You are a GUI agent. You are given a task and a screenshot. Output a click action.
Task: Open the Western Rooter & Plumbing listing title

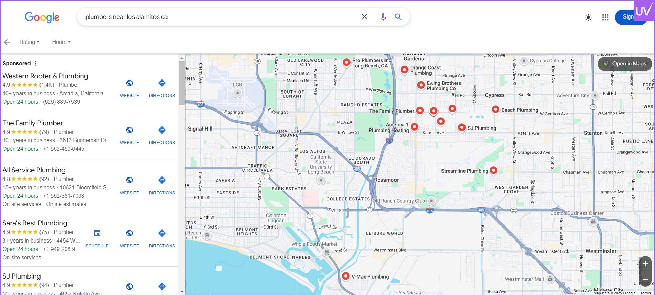pyautogui.click(x=45, y=76)
